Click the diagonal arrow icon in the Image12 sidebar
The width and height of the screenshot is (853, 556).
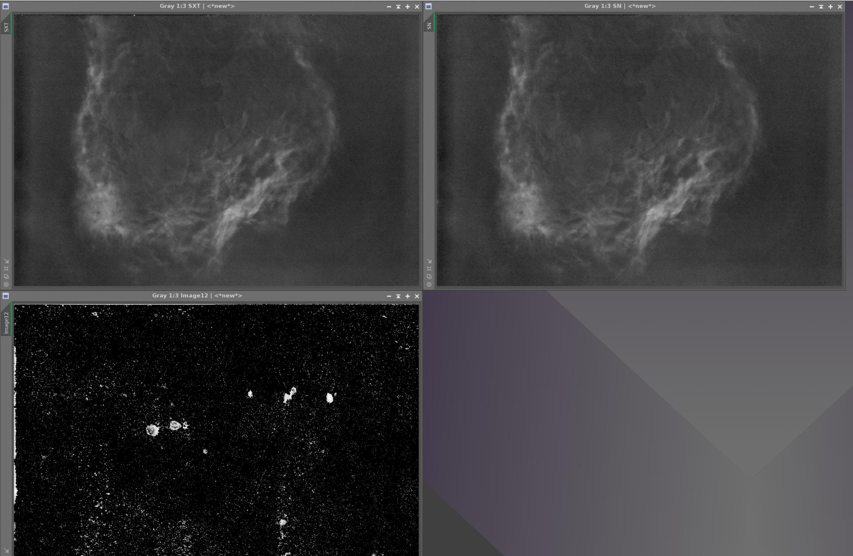click(6, 551)
